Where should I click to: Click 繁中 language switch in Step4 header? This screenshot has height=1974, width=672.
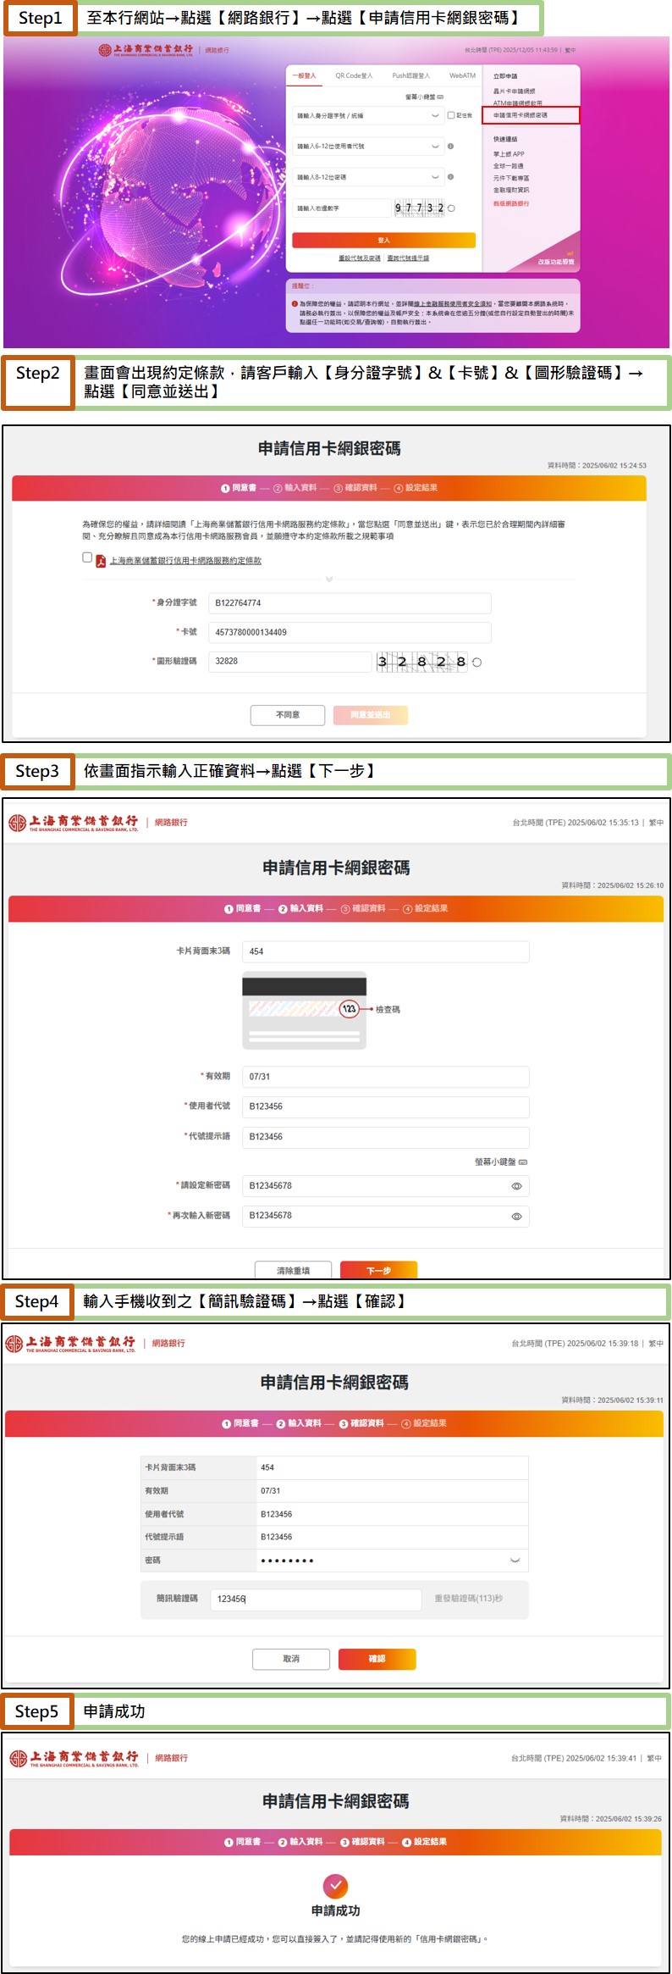656,1344
